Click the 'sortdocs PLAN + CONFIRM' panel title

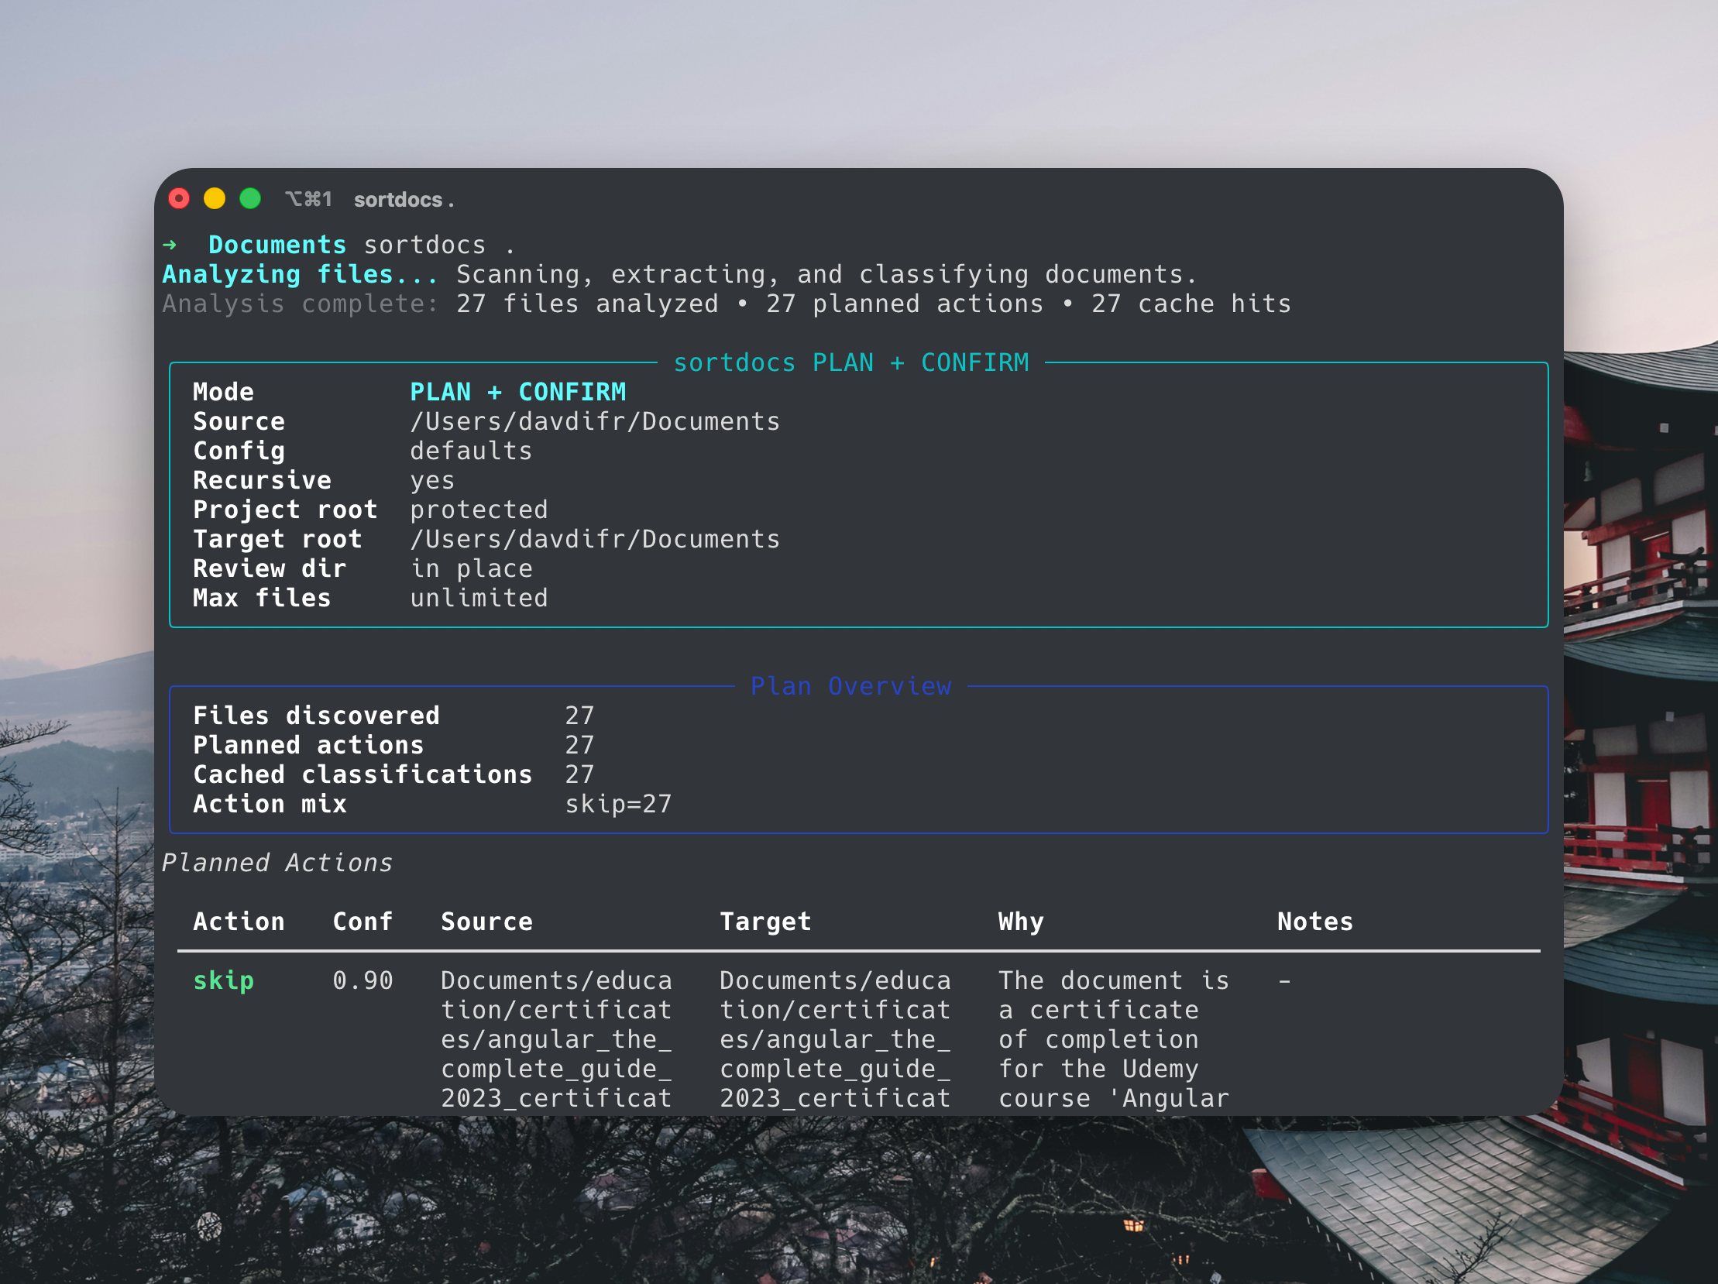click(850, 362)
